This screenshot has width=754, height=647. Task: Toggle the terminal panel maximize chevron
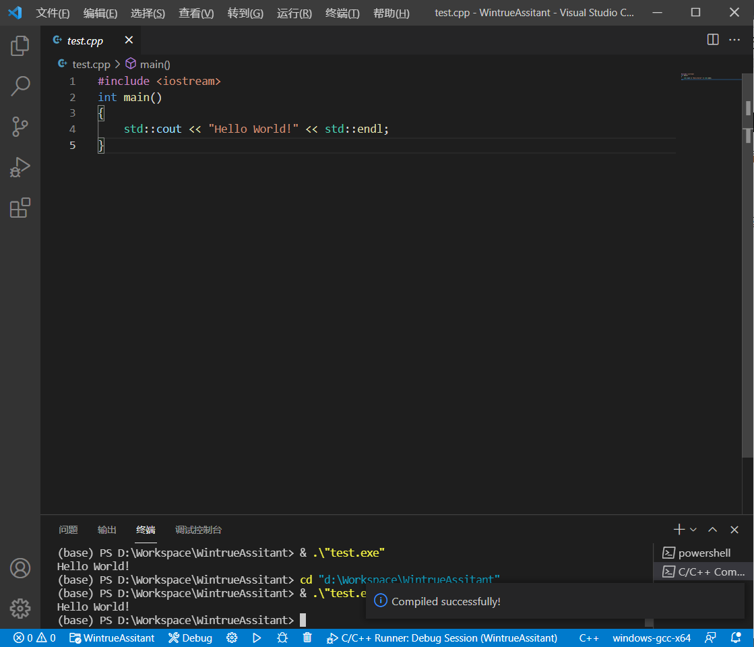click(x=712, y=530)
